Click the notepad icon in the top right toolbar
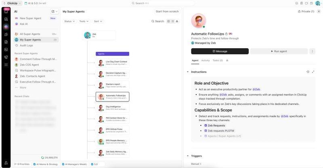Screen dimensions: 323x168 (x=302, y=3)
